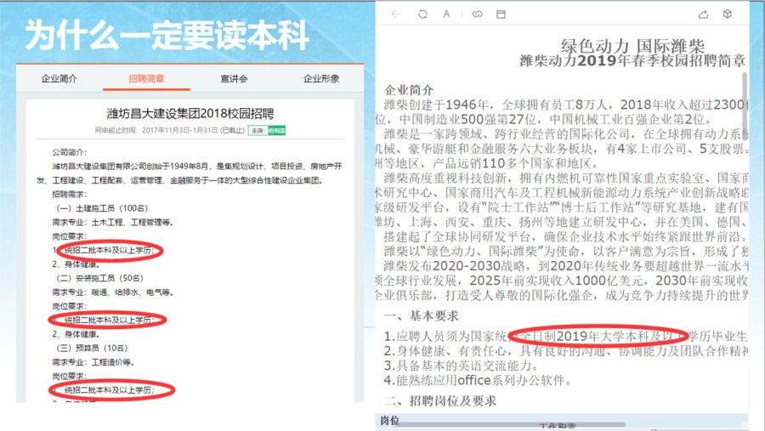Click the cube icon at top right
This screenshot has height=431, width=765.
pos(727,14)
